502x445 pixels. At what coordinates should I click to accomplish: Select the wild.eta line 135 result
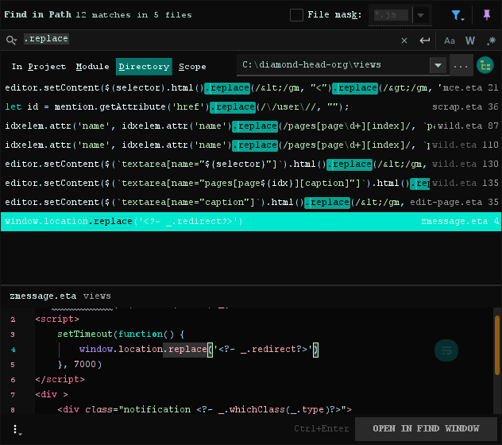pos(251,183)
